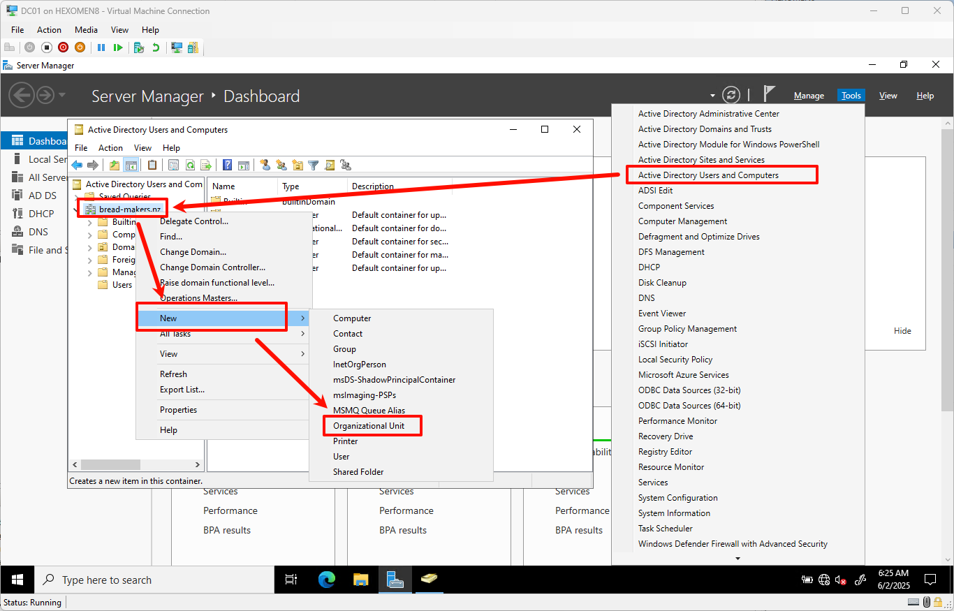
Task: Open the All Tasks submenu
Action: coord(222,334)
